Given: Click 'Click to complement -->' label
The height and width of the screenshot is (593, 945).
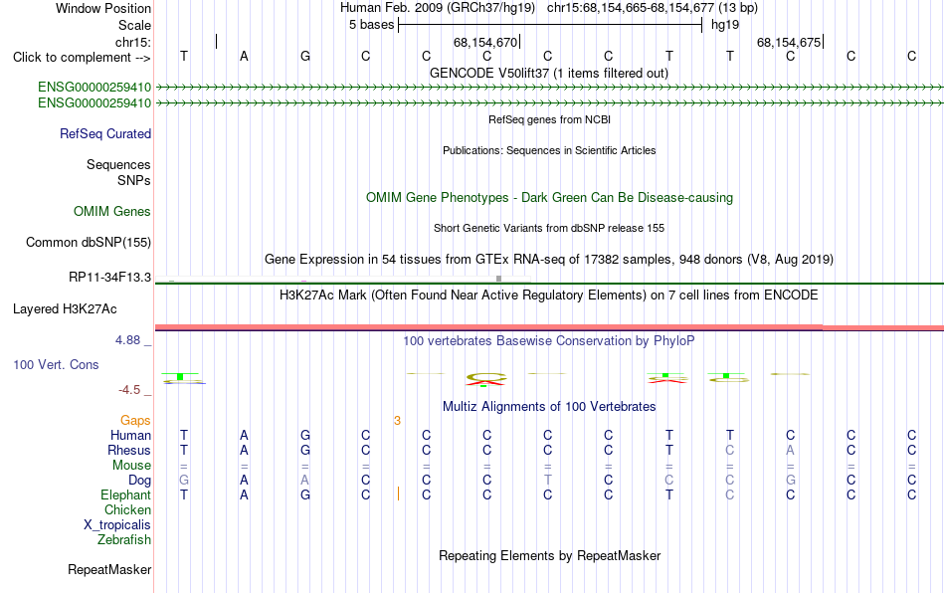Looking at the screenshot, I should 82,58.
